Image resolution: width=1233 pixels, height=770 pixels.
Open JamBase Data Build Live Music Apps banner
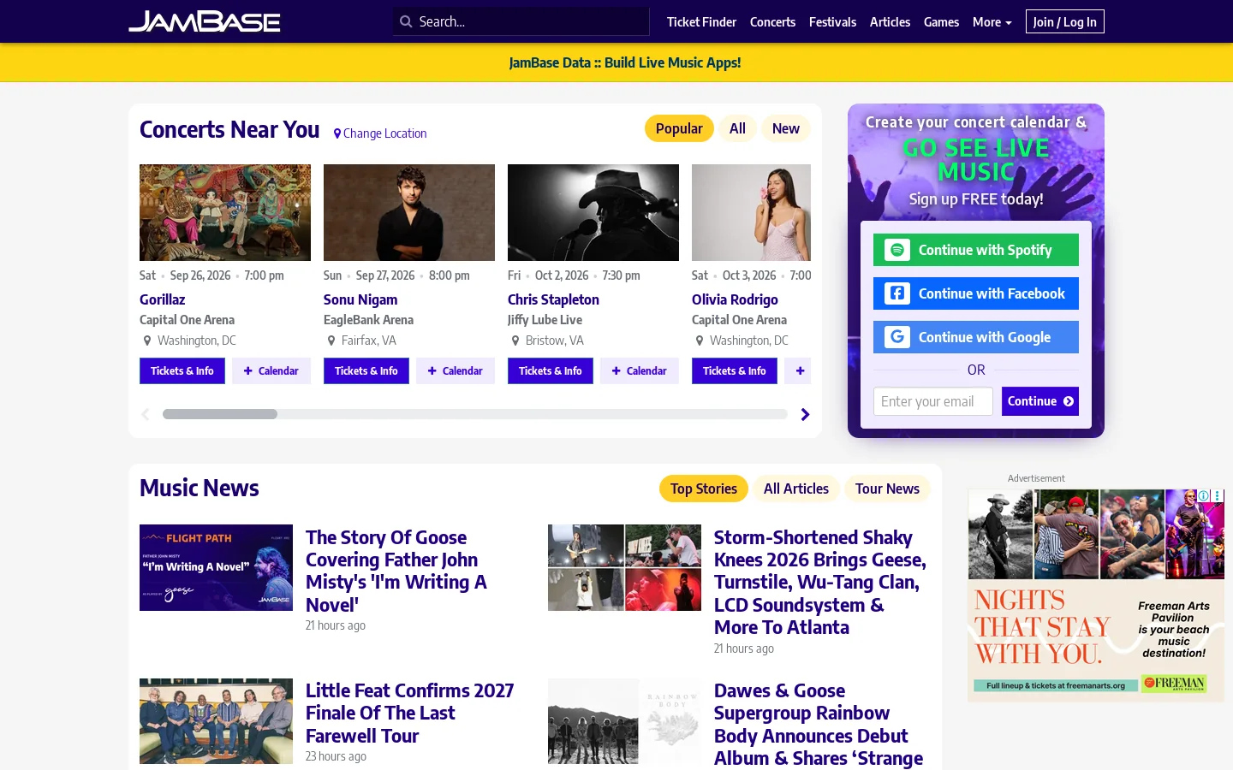click(x=625, y=62)
